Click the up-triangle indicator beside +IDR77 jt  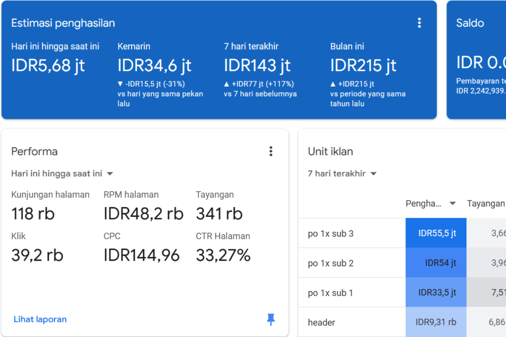(x=226, y=84)
